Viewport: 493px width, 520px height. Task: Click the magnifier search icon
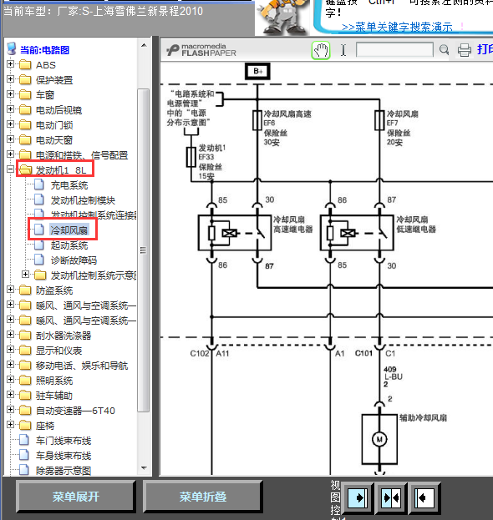(444, 50)
